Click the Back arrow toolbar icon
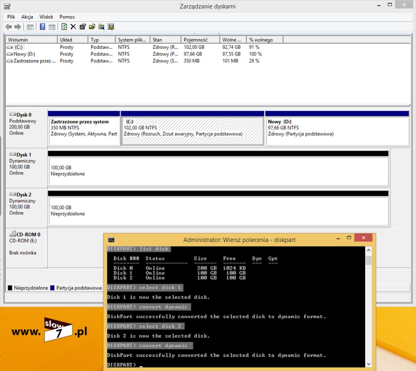This screenshot has width=416, height=371. (9, 27)
